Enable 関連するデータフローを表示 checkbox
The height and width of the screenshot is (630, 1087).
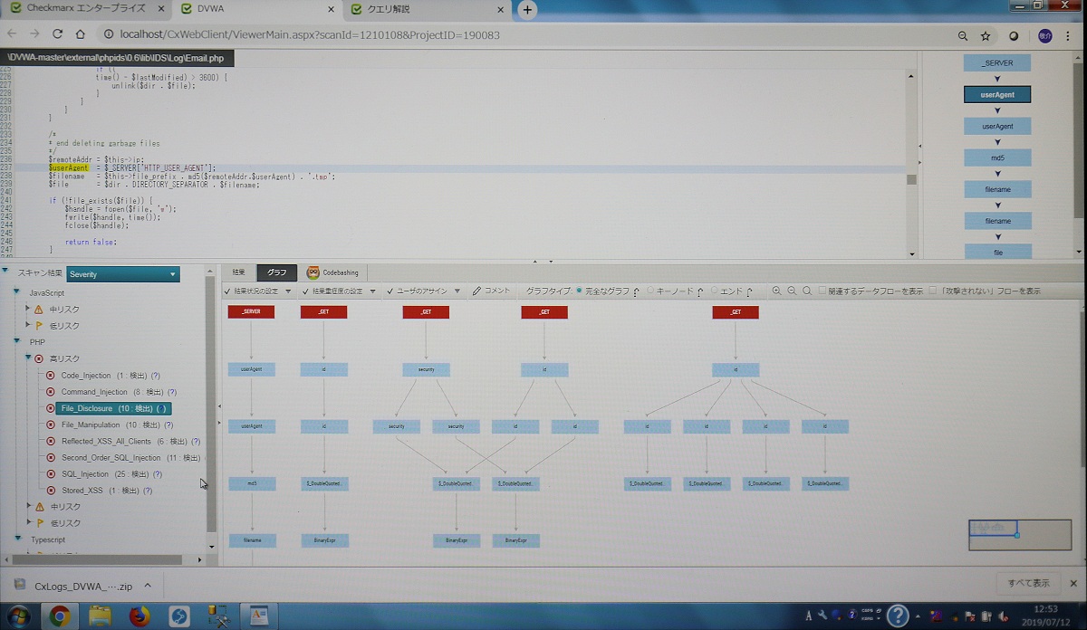(822, 291)
